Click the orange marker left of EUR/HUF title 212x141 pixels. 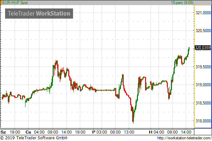[1, 3]
